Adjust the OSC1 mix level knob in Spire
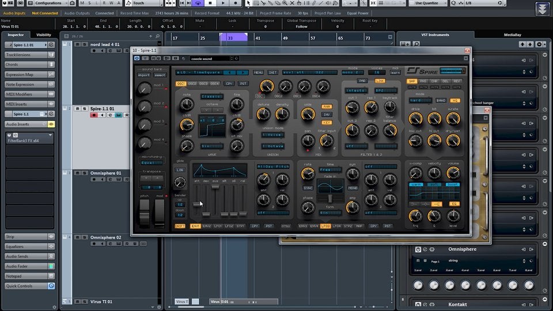This screenshot has width=553, height=311. point(267,86)
